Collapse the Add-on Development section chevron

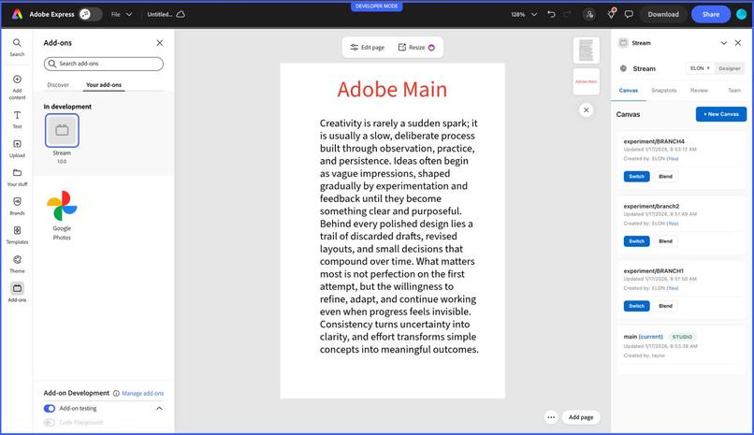coord(159,408)
